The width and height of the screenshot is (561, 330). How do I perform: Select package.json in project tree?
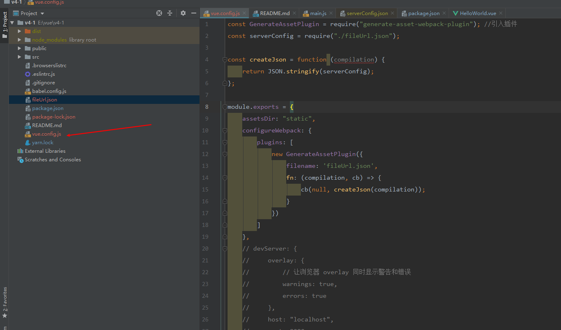[x=48, y=108]
